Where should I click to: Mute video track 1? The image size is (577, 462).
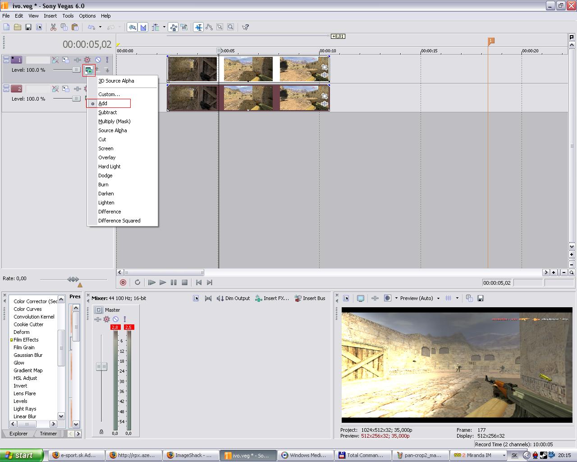[x=97, y=60]
